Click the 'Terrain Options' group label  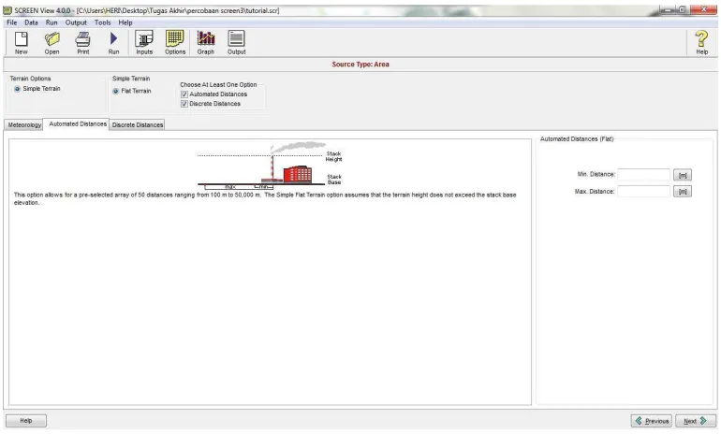pyautogui.click(x=30, y=79)
